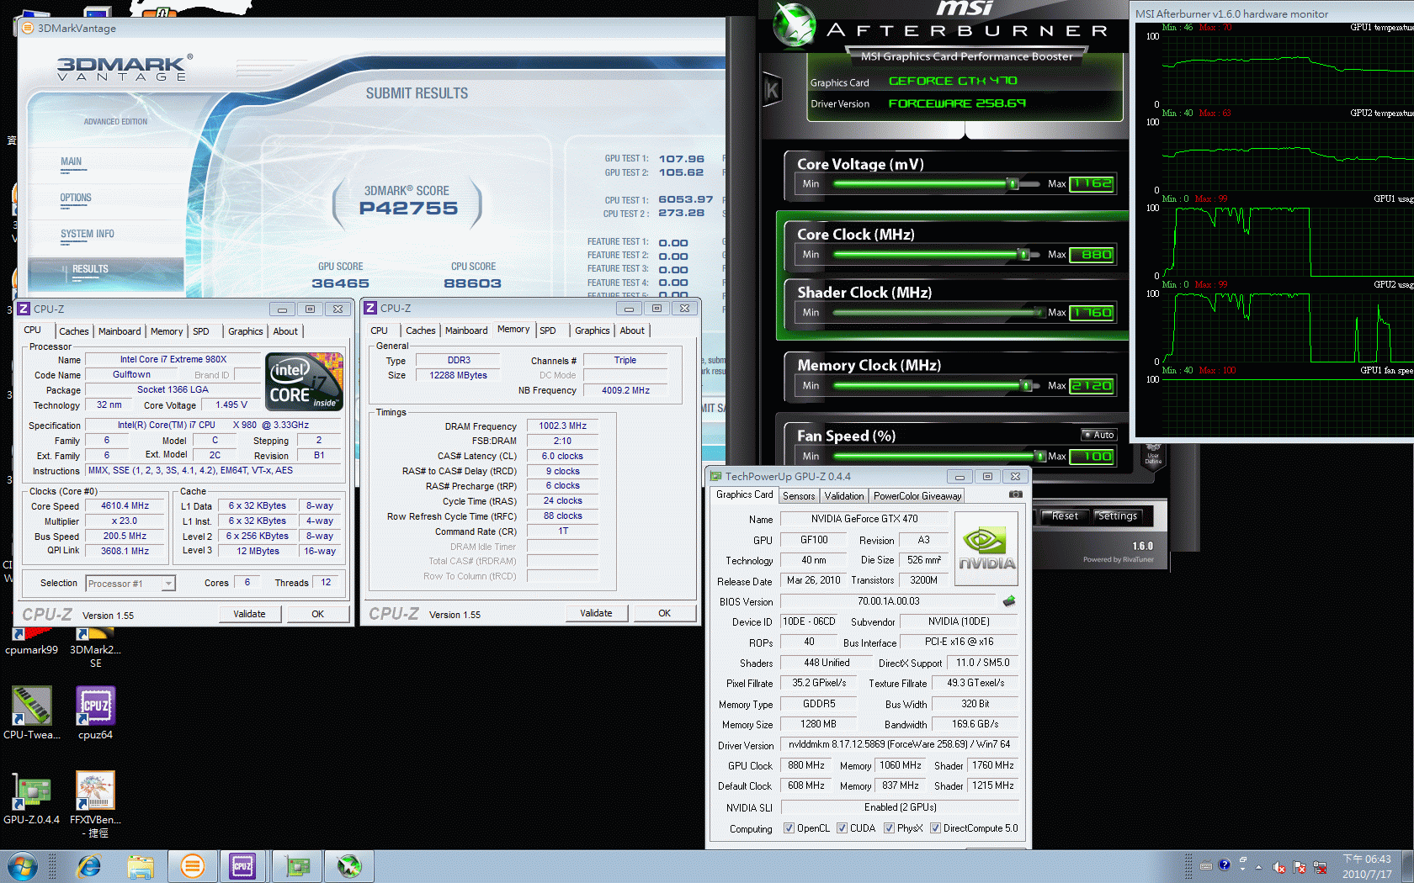
Task: Click the muted volume tray icon
Action: coord(1278,867)
